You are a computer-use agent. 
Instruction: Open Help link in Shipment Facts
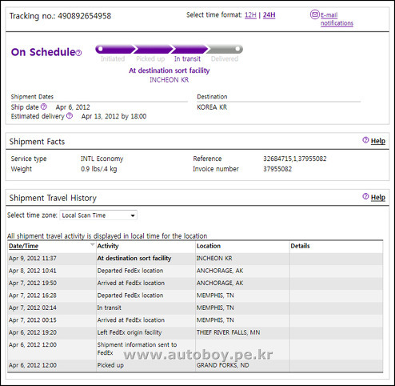[x=378, y=141]
